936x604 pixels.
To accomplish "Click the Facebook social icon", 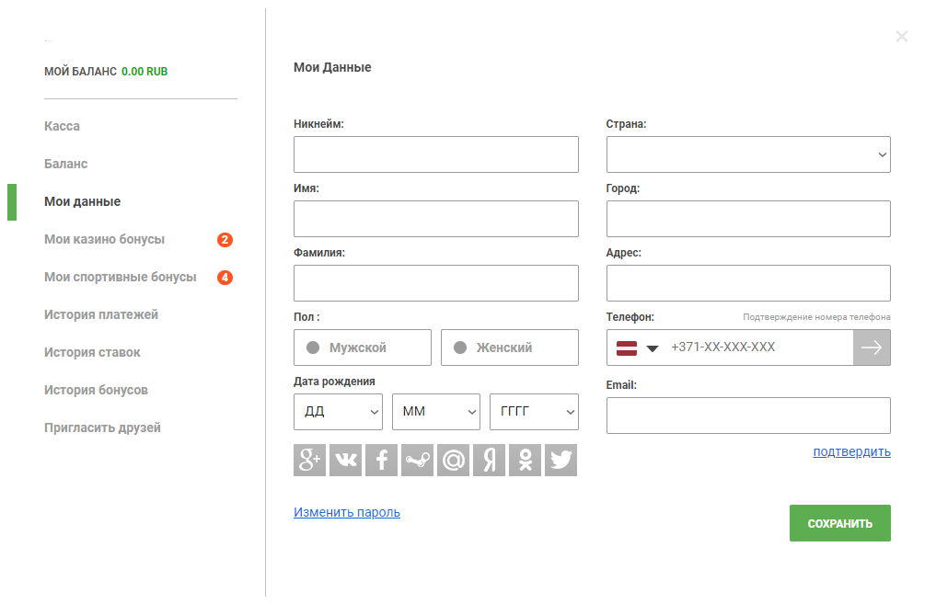I will tap(382, 460).
